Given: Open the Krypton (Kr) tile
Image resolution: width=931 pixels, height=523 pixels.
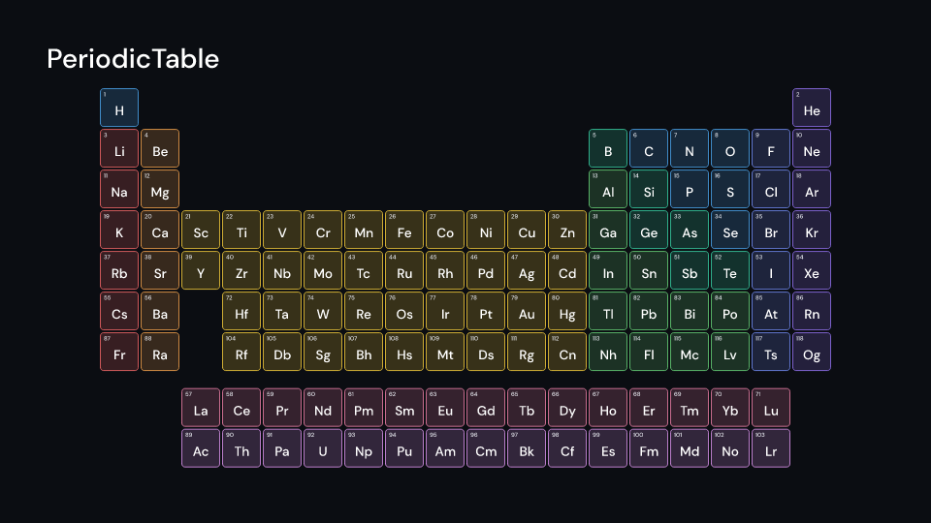Looking at the screenshot, I should coord(812,230).
